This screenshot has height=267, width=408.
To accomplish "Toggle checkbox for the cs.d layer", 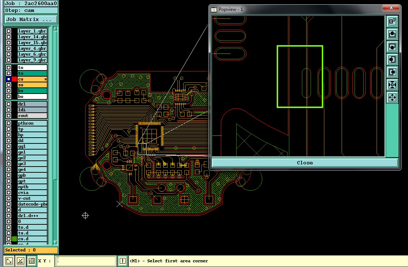I will [9, 238].
